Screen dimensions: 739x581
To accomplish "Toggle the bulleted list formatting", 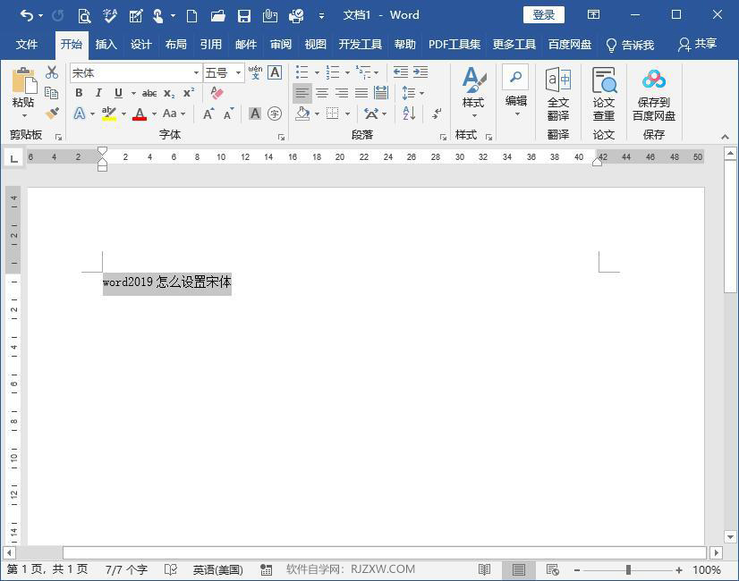I will tap(302, 72).
